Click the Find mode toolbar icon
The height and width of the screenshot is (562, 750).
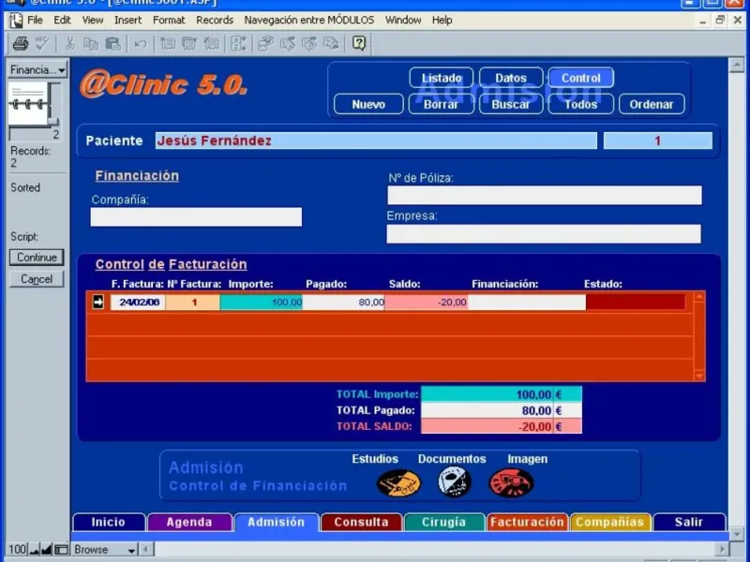(x=265, y=44)
